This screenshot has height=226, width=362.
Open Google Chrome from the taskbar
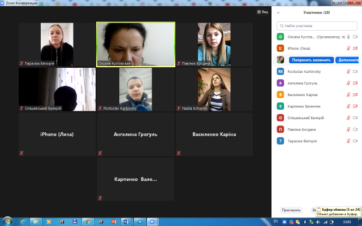(88, 221)
